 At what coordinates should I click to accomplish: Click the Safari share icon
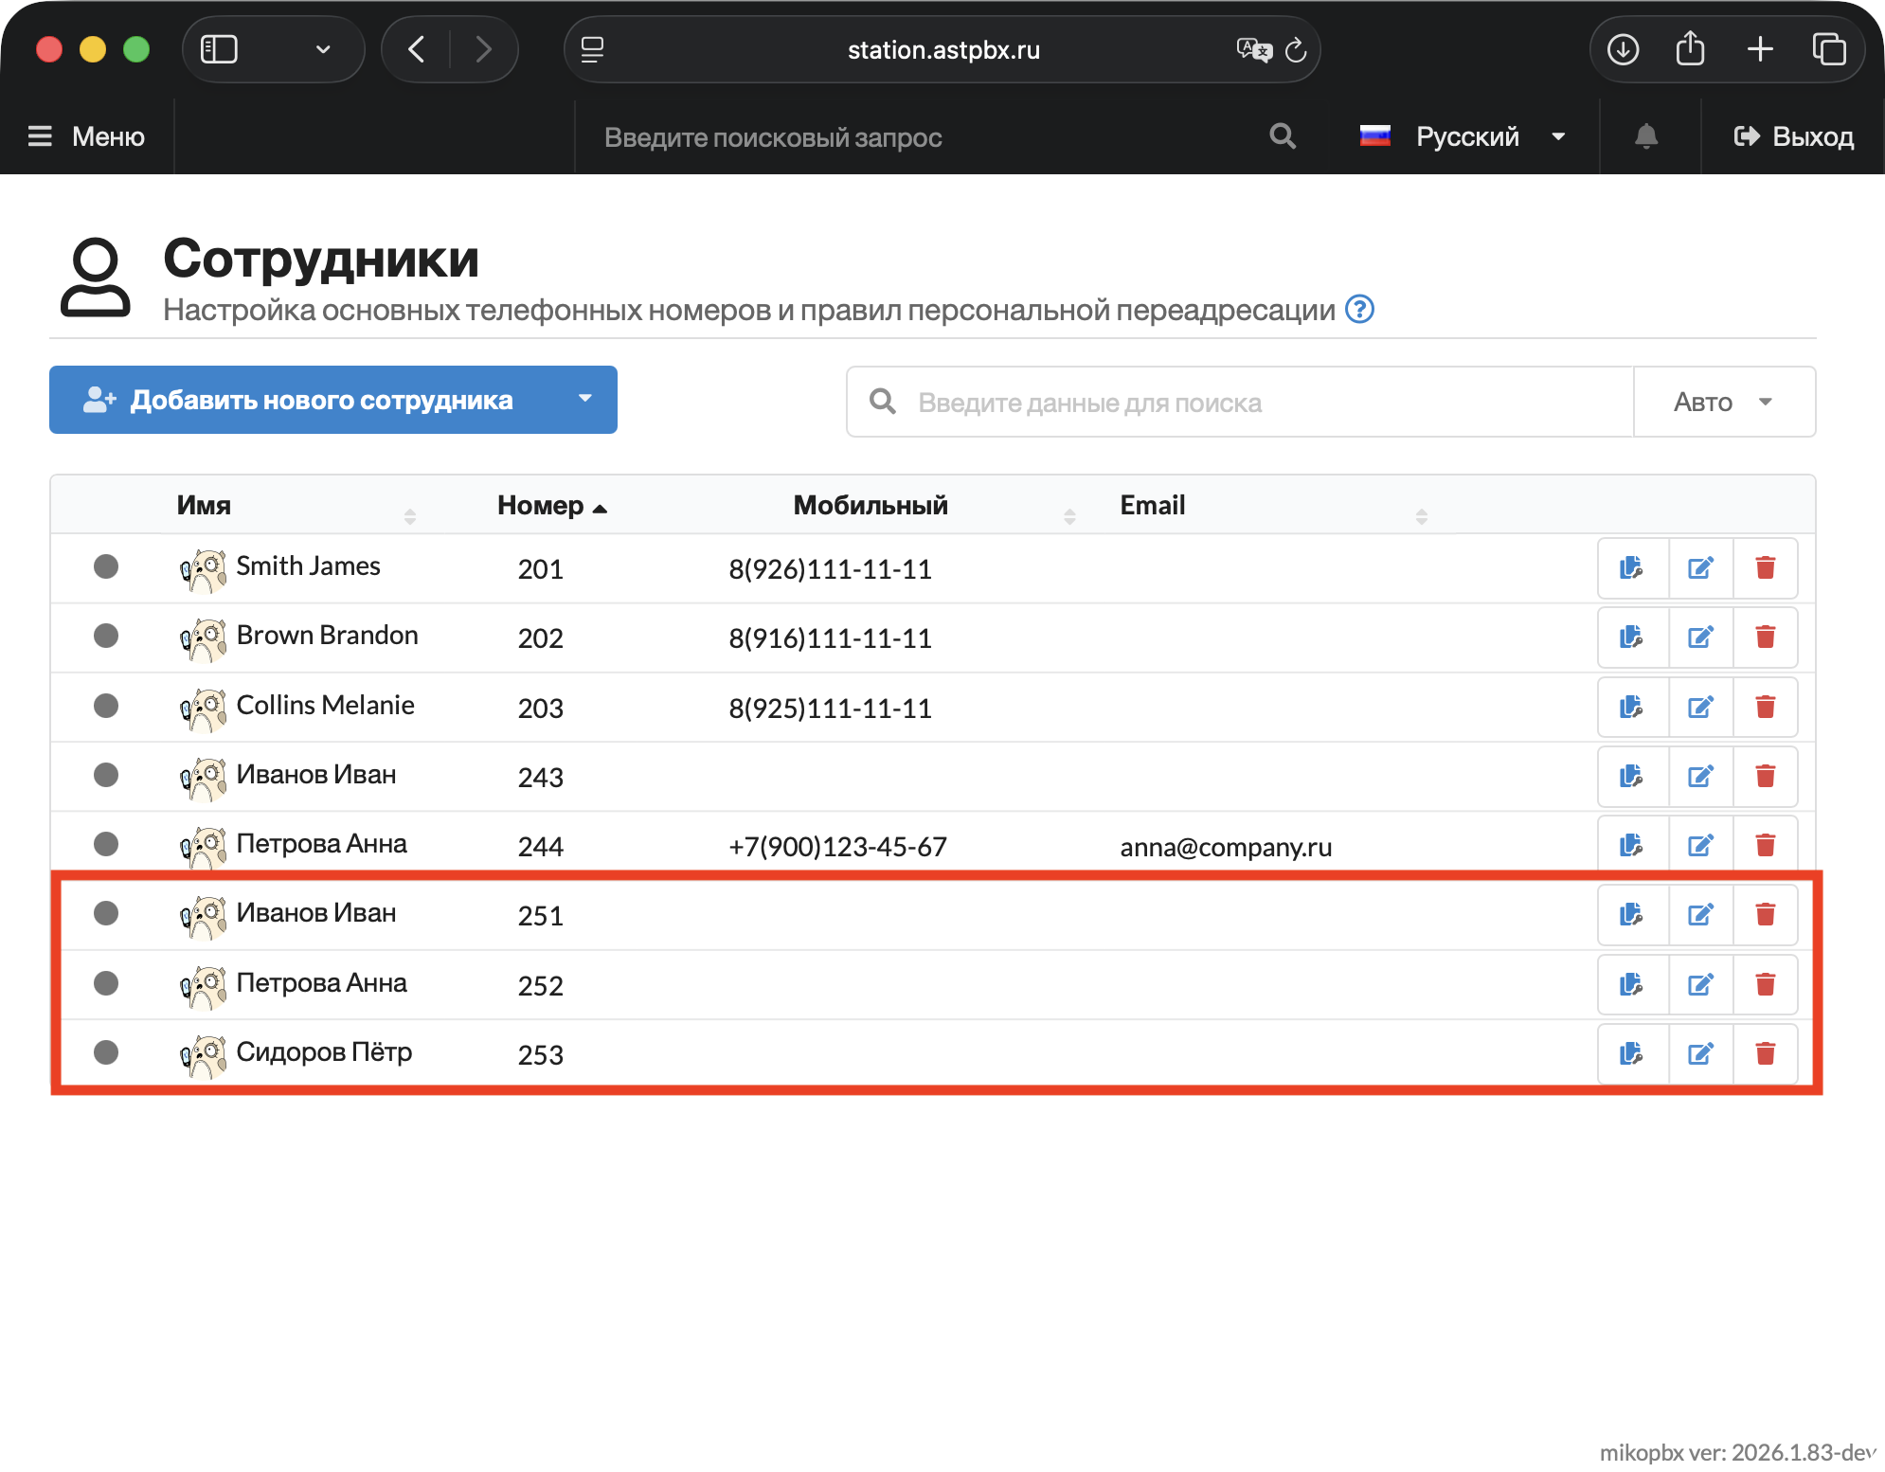(x=1690, y=49)
